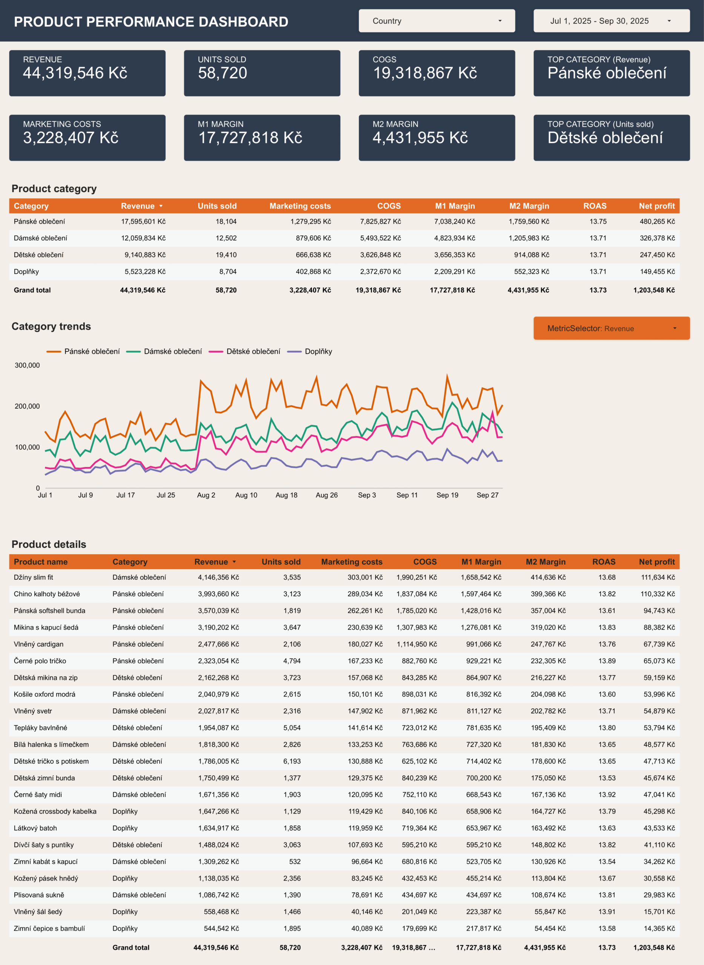Image resolution: width=704 pixels, height=965 pixels.
Task: Sort category table by Marketing costs header
Action: pos(300,206)
